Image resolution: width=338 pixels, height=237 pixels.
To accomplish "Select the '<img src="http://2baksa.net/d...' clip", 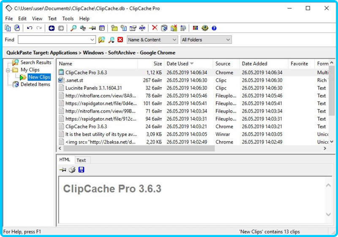I will (x=193, y=142).
